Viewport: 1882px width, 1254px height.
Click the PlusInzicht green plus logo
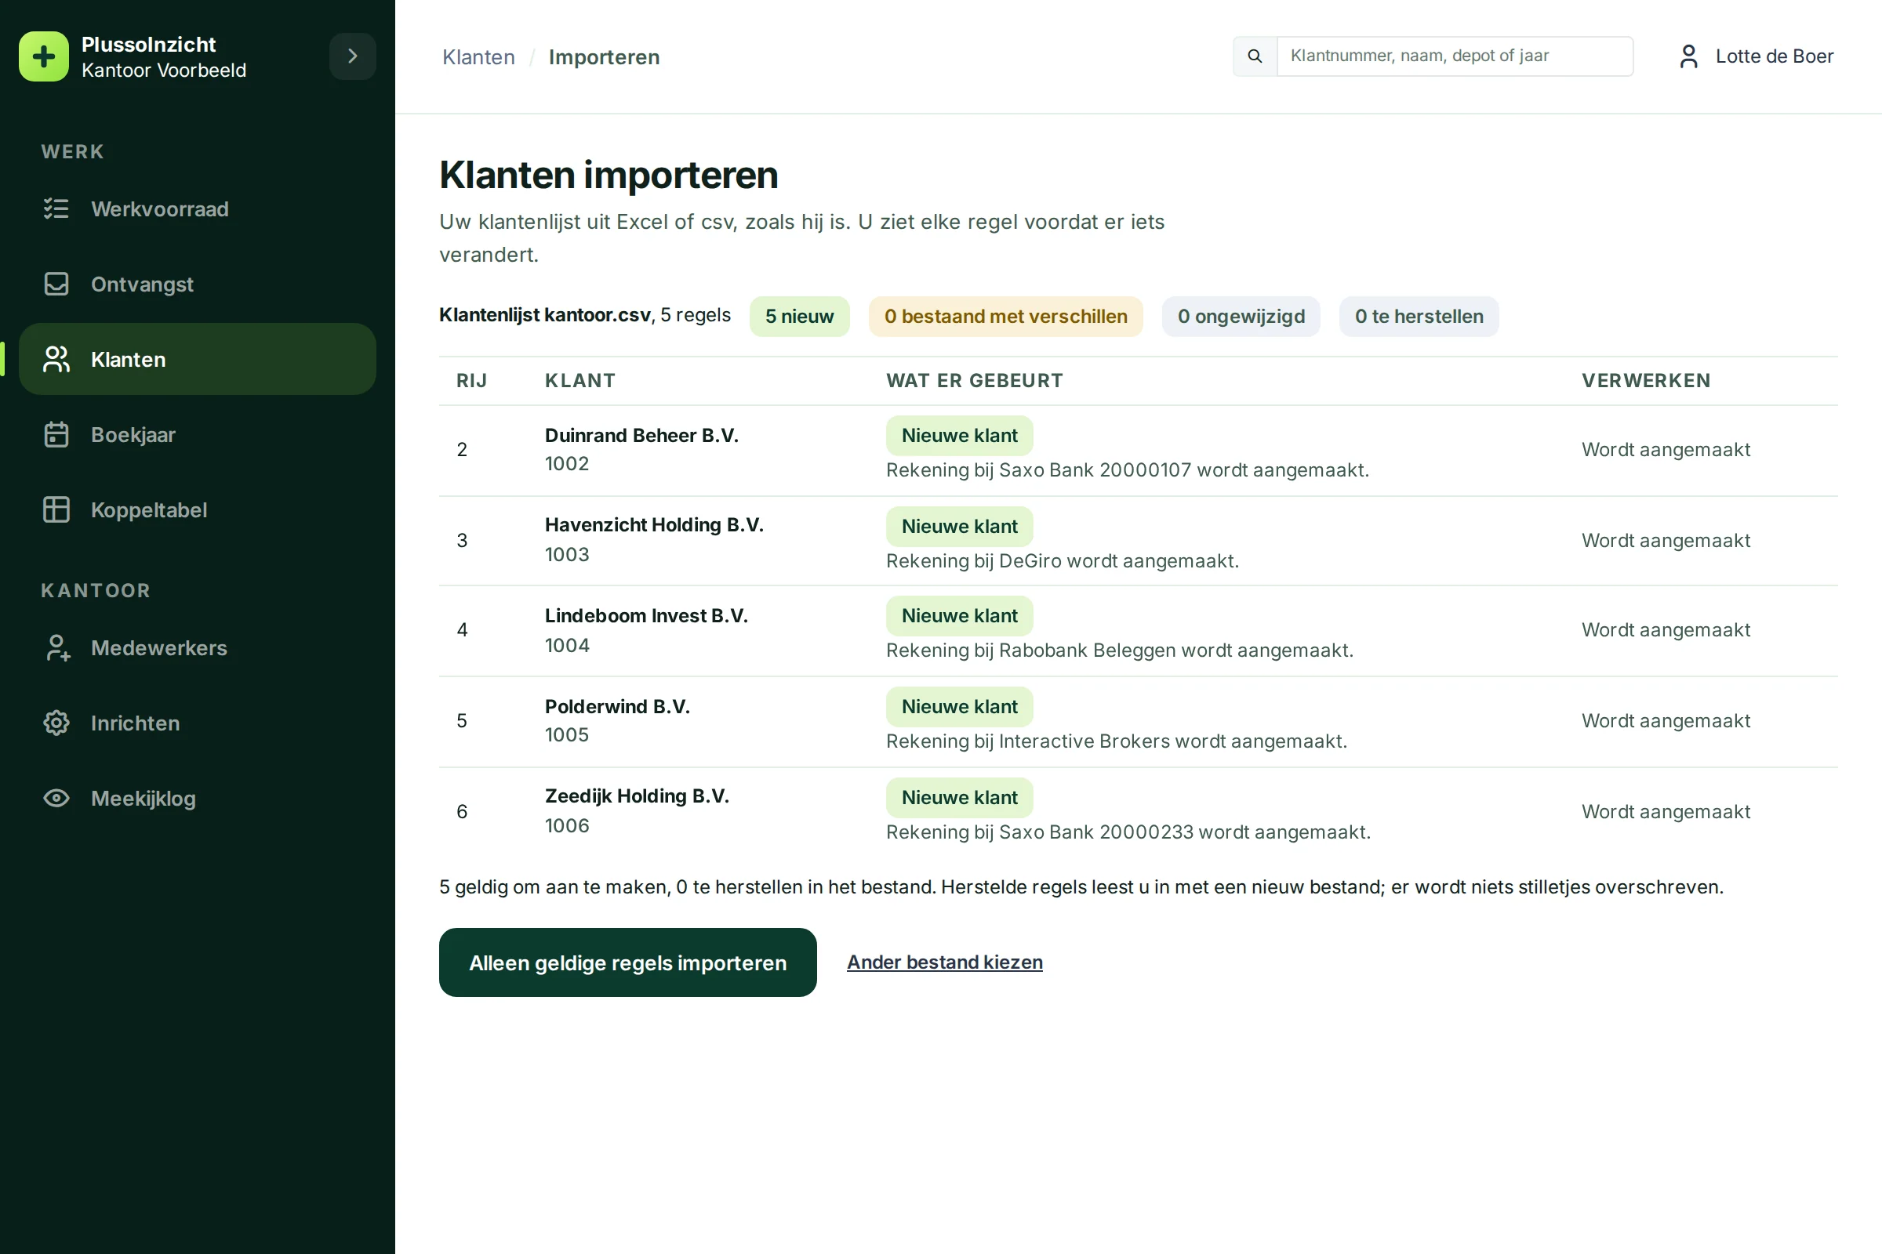tap(44, 56)
